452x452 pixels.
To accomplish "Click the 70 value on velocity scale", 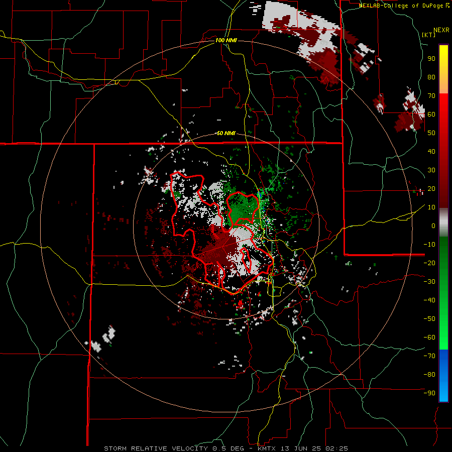I will pyautogui.click(x=431, y=96).
